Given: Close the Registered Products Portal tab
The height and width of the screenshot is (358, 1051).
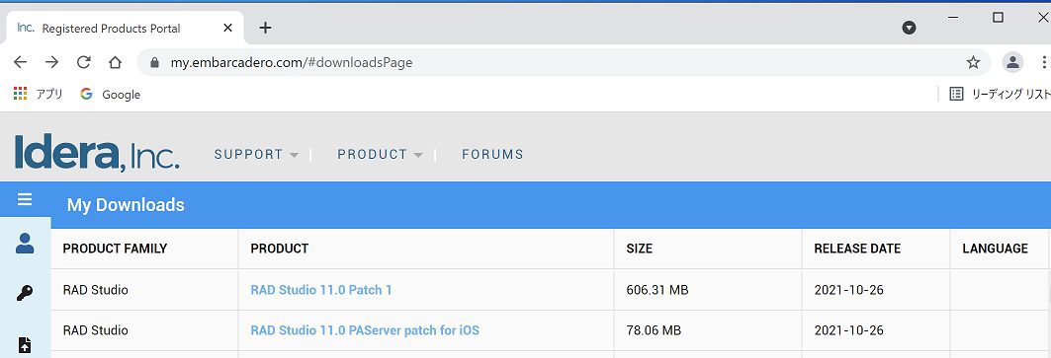Looking at the screenshot, I should [227, 28].
